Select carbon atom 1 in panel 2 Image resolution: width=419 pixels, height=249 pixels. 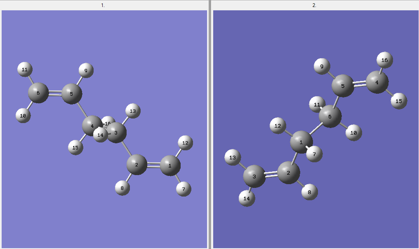pyautogui.click(x=301, y=142)
